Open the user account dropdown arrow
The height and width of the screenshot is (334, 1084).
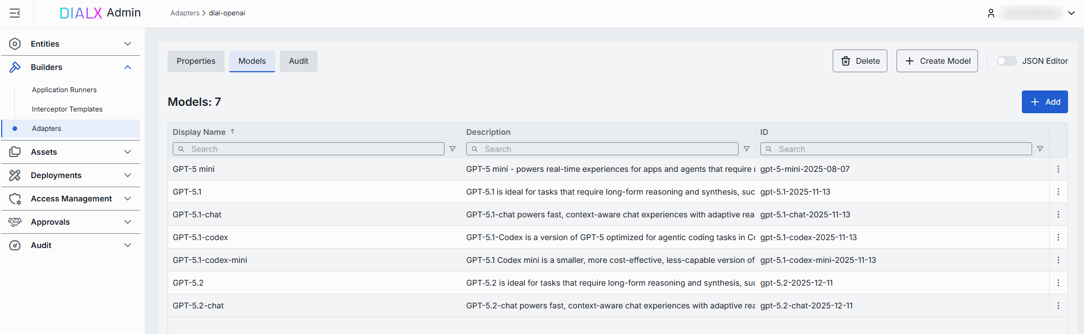point(1071,13)
